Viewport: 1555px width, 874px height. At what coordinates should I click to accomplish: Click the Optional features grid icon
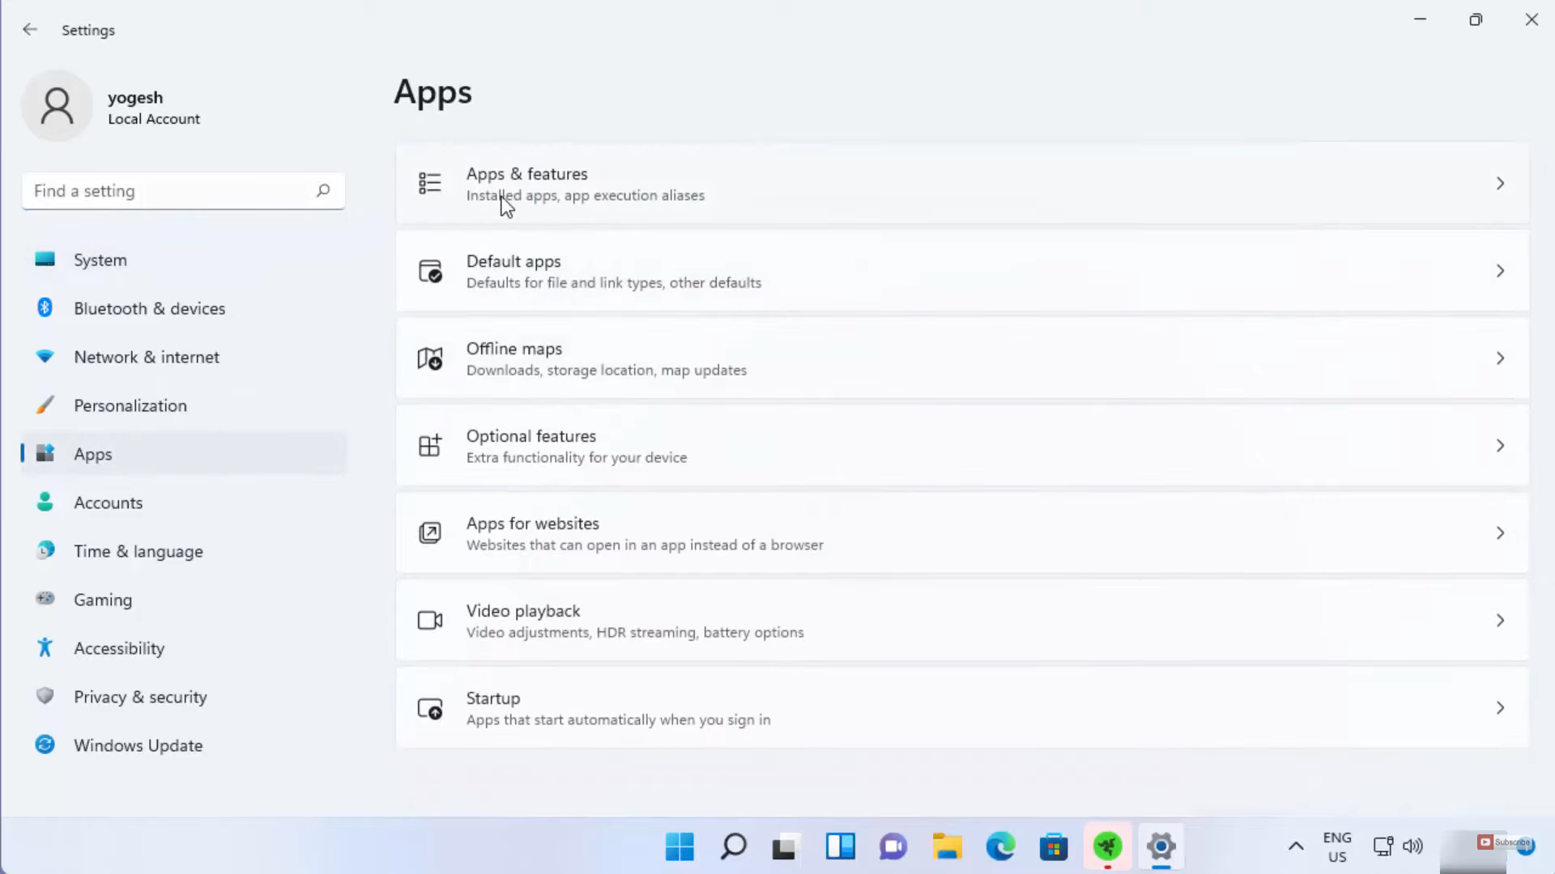(x=429, y=446)
